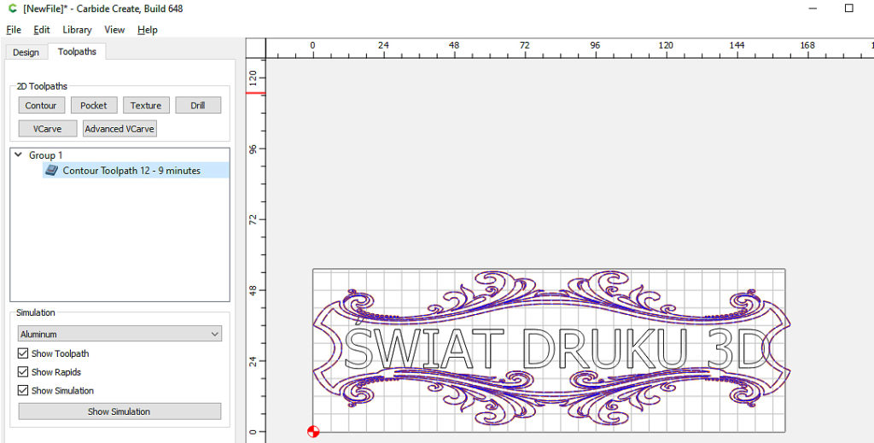874x443 pixels.
Task: Open the View menu
Action: [114, 30]
